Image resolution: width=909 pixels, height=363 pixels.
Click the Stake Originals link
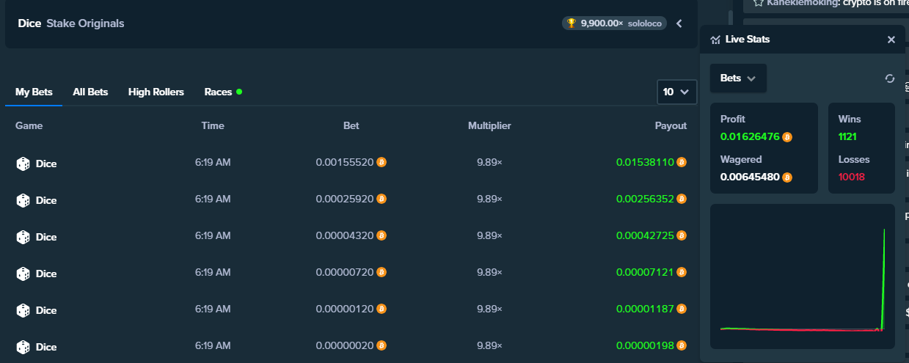pyautogui.click(x=85, y=23)
